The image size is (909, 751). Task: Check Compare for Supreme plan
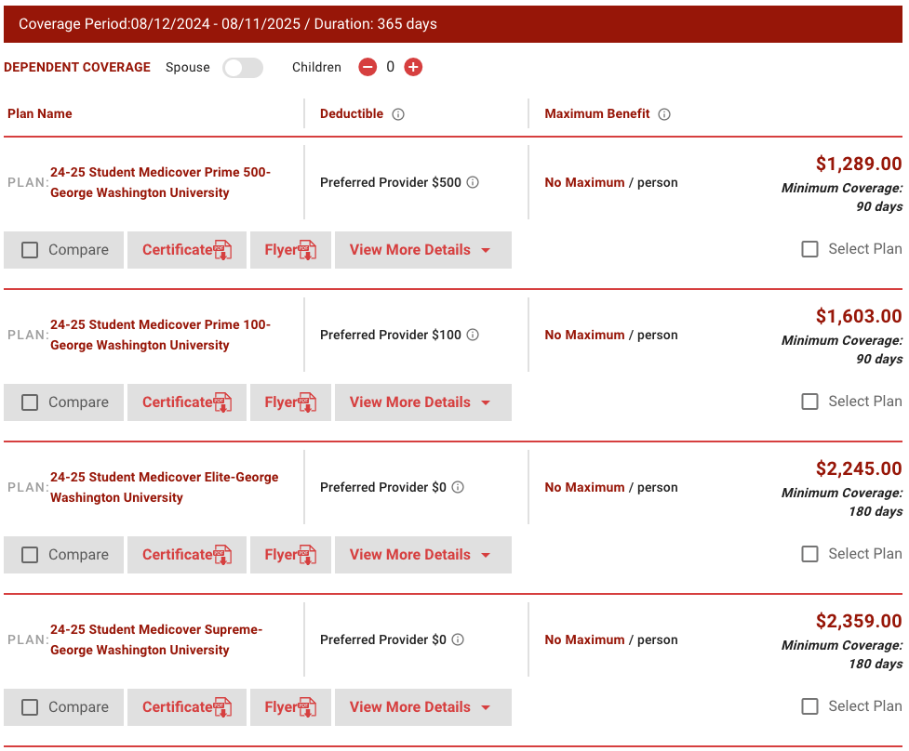30,707
